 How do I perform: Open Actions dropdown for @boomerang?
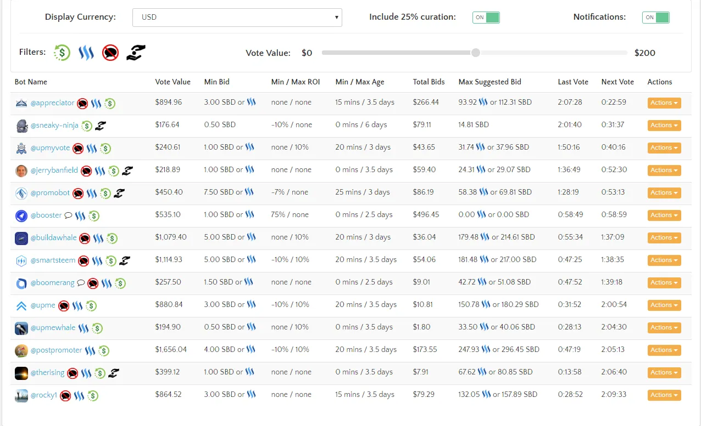pyautogui.click(x=664, y=283)
